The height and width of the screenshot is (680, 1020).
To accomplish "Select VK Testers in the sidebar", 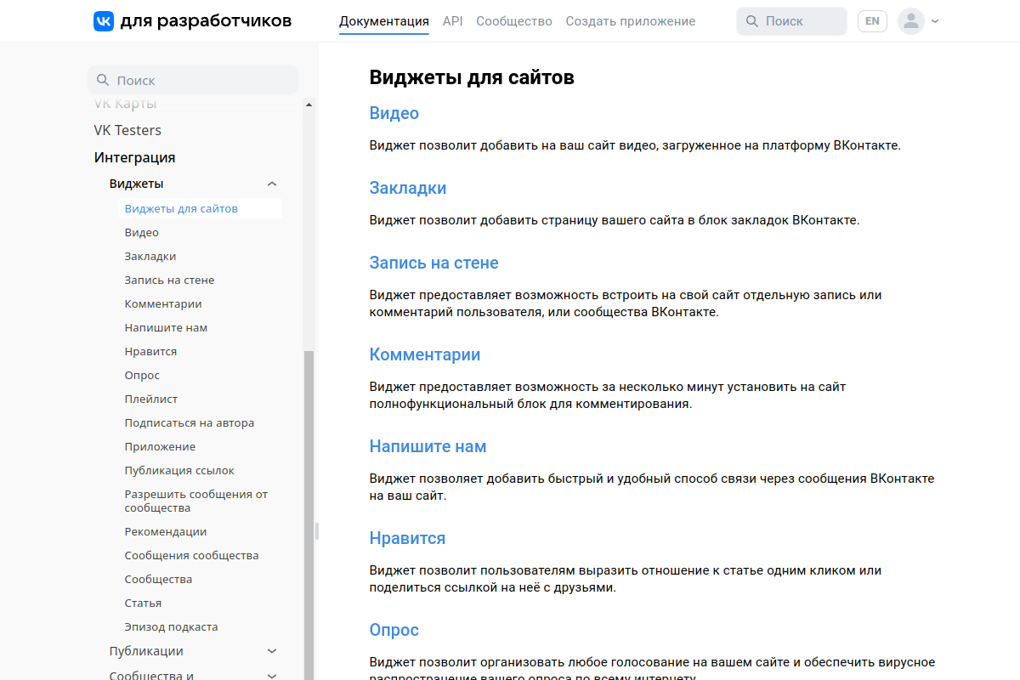I will [x=127, y=130].
